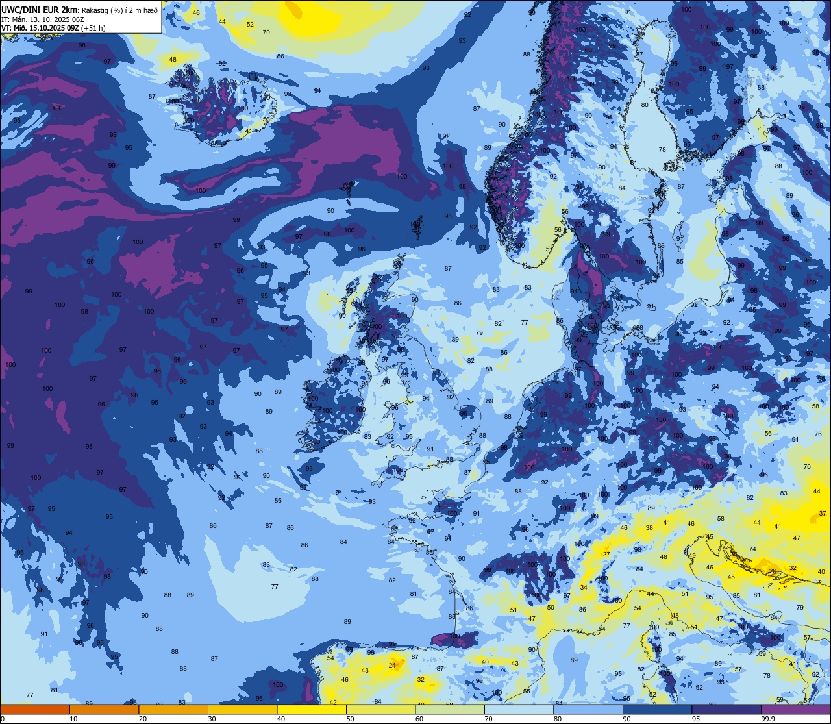Click the 20–30% amber legend swatch
This screenshot has height=724, width=831.
coord(173,709)
